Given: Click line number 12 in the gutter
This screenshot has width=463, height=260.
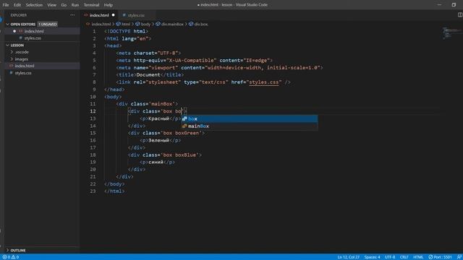Looking at the screenshot, I should pos(93,111).
